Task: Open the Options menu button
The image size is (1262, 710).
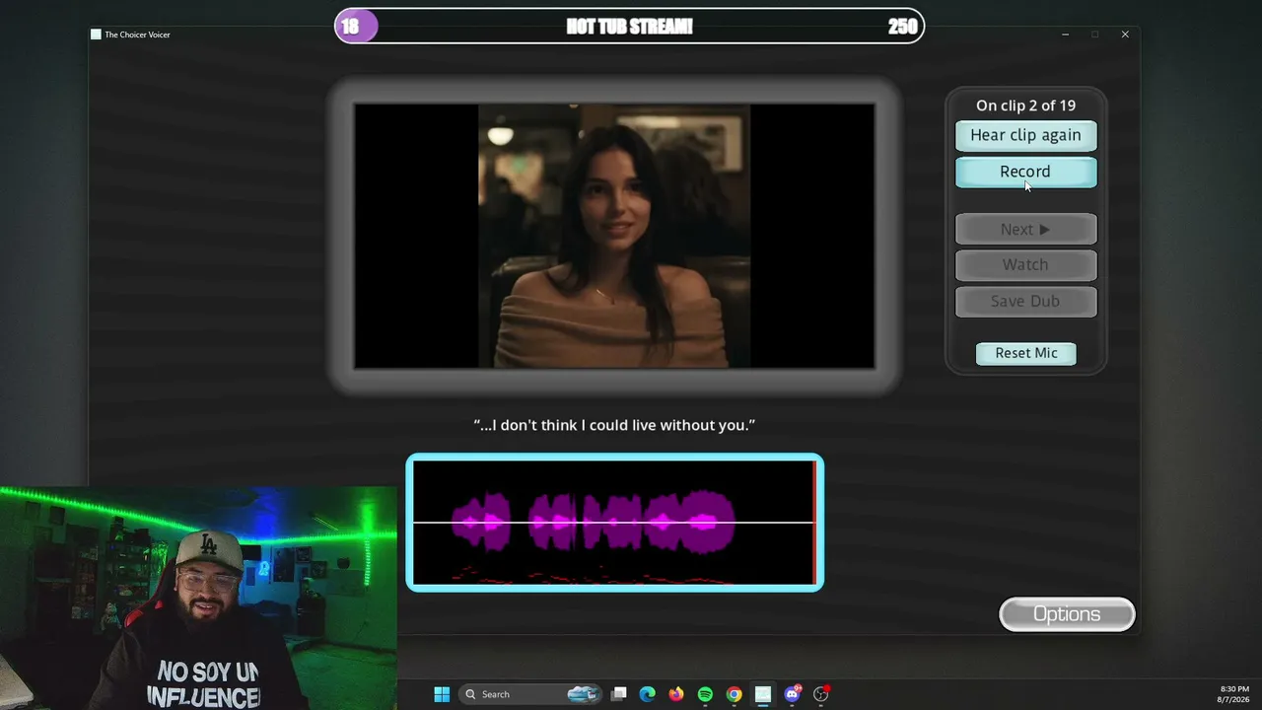Action: point(1067,614)
